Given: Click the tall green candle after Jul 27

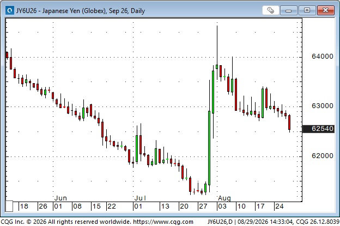Looking at the screenshot, I should tap(209, 148).
